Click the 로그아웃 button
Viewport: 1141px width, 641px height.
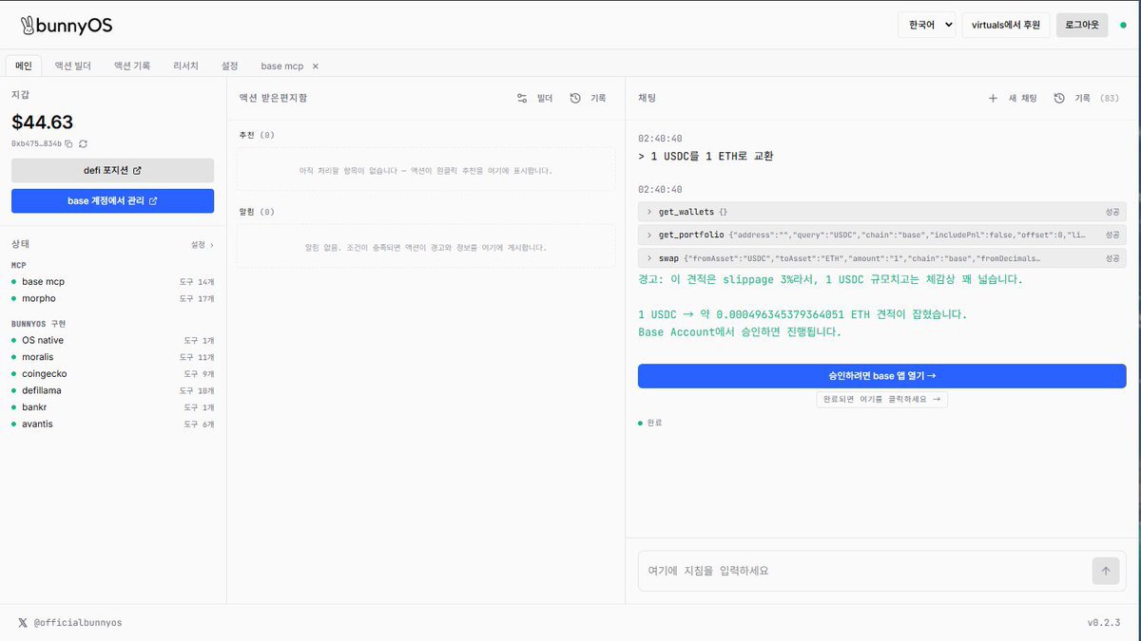coord(1082,25)
